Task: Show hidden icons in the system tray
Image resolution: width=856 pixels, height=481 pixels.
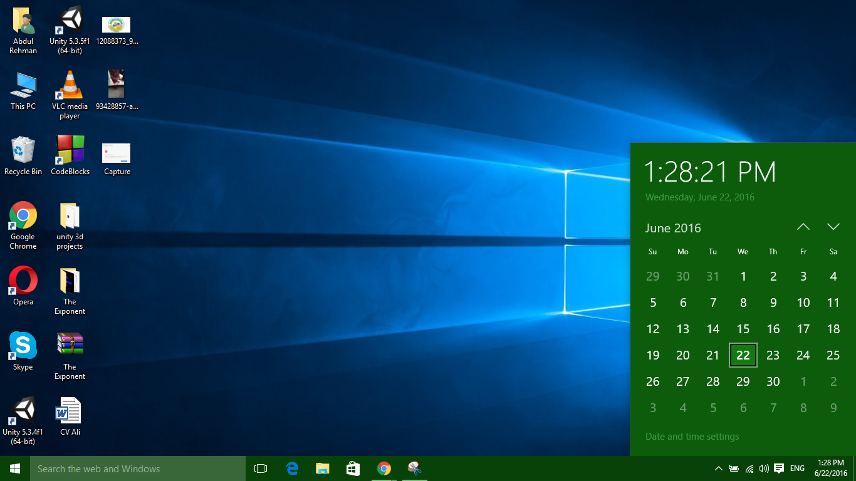Action: [x=719, y=468]
